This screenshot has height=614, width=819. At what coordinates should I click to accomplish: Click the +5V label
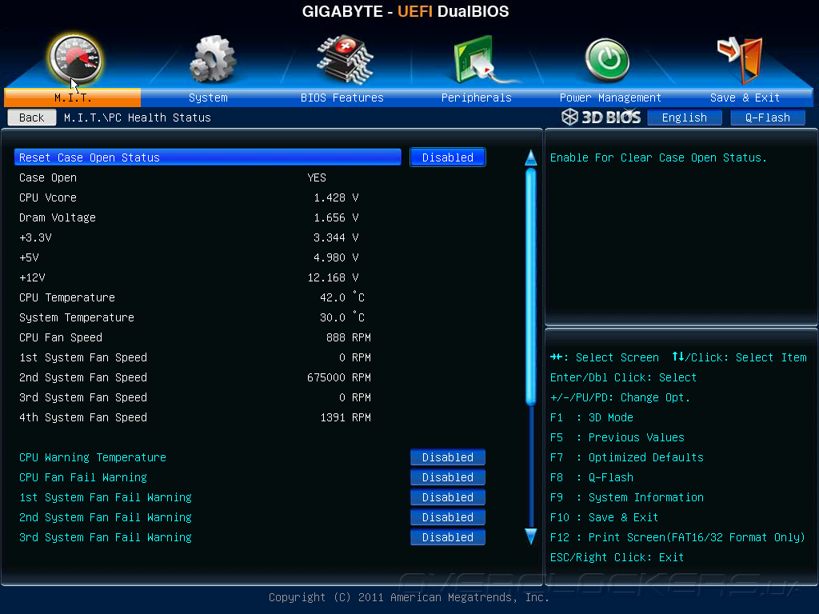click(x=29, y=257)
